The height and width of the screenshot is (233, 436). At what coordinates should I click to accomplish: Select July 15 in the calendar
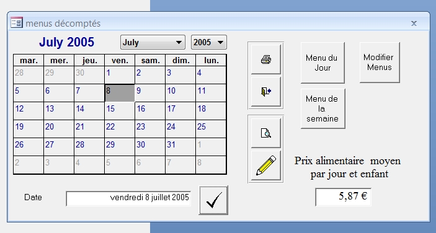120,111
